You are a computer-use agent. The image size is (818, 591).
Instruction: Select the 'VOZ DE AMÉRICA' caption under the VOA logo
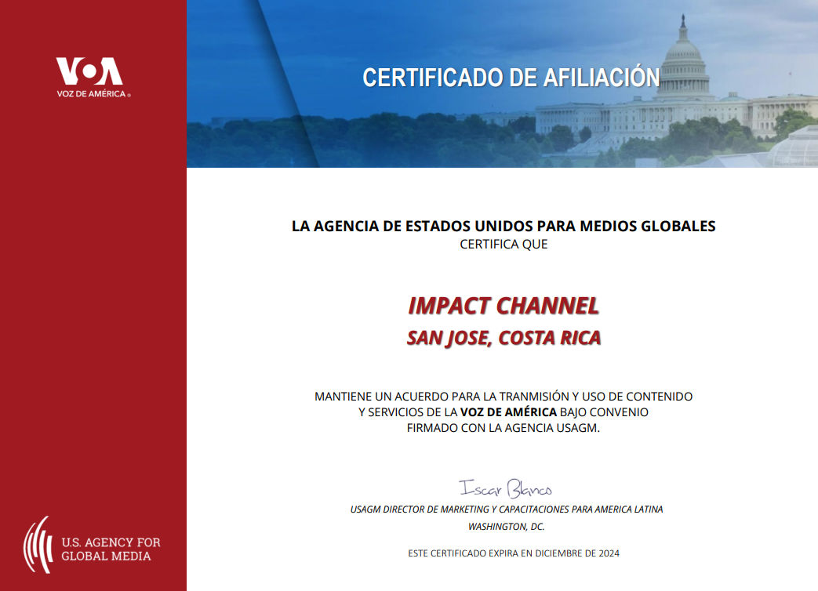point(93,95)
